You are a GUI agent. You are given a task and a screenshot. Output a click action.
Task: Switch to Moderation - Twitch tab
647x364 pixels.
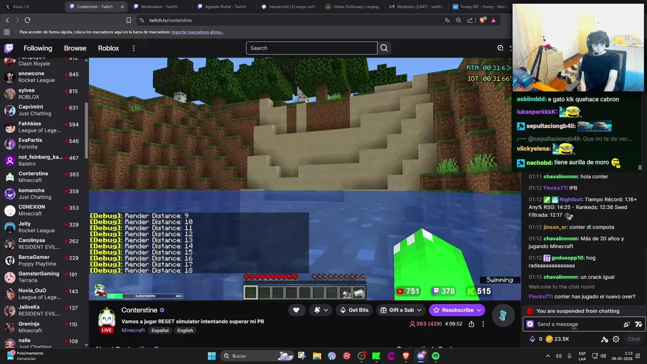tap(159, 7)
